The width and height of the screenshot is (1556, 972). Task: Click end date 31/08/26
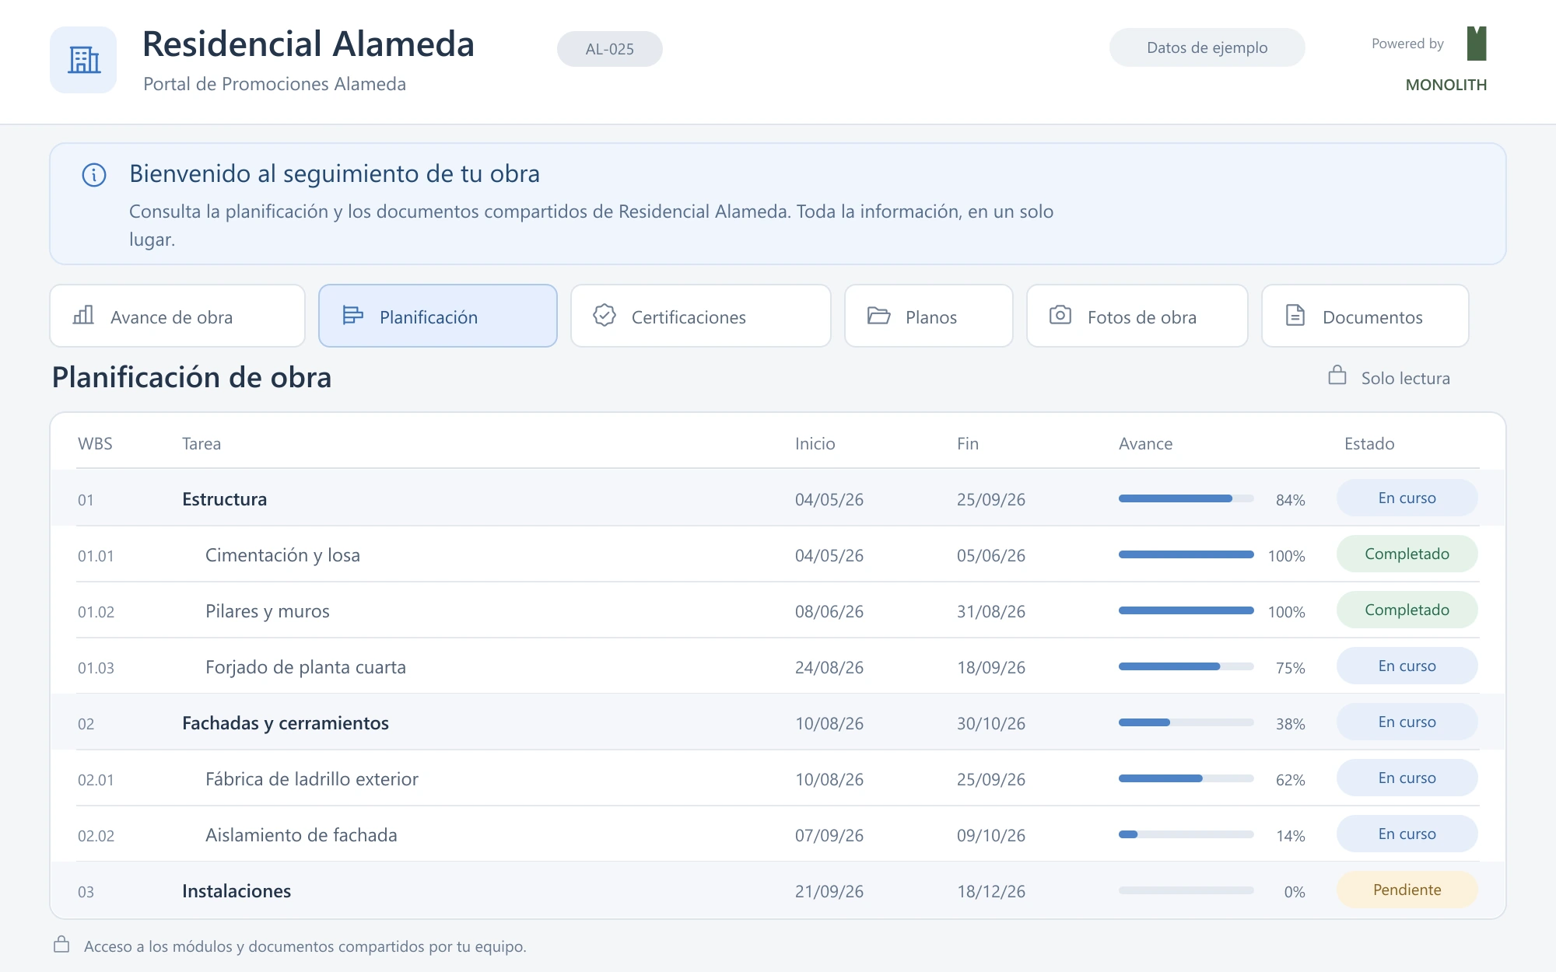coord(991,611)
